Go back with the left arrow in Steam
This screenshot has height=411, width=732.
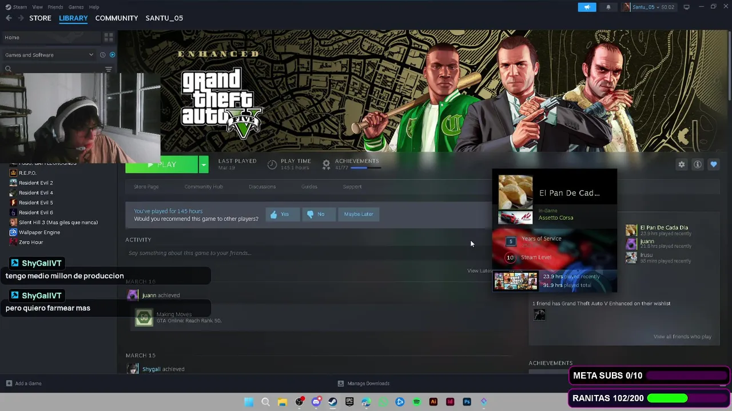(x=9, y=18)
